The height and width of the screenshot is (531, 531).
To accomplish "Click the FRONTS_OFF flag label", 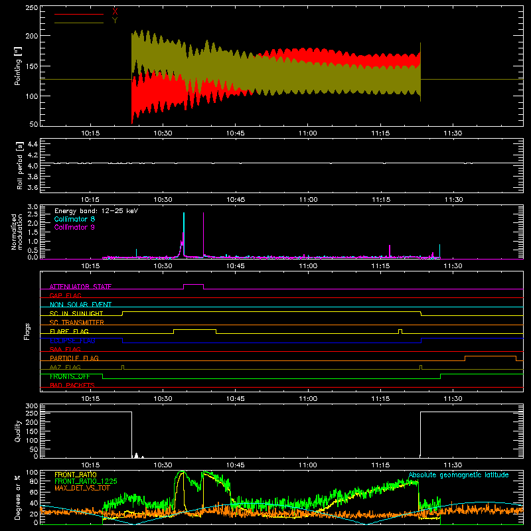I will (70, 376).
